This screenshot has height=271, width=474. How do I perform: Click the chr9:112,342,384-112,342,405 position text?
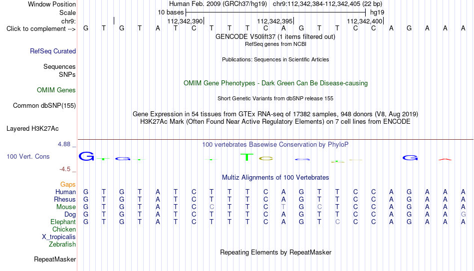coord(327,4)
